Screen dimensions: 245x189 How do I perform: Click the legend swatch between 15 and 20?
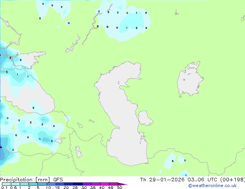(60, 184)
